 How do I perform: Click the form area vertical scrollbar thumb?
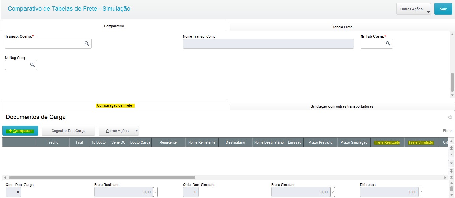click(452, 82)
